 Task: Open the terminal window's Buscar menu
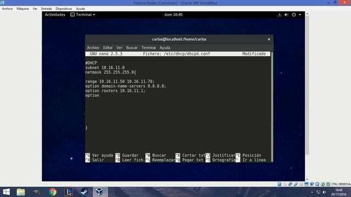132,48
